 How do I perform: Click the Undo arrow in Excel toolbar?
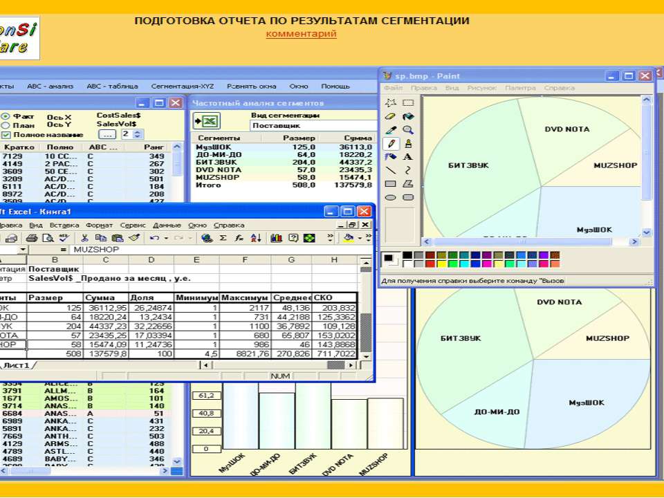tap(154, 238)
